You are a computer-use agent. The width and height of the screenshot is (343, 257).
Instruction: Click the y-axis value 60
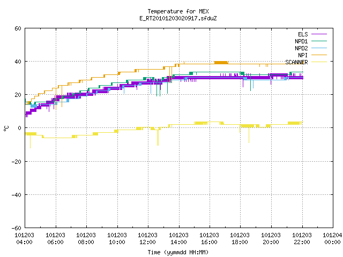pos(18,28)
